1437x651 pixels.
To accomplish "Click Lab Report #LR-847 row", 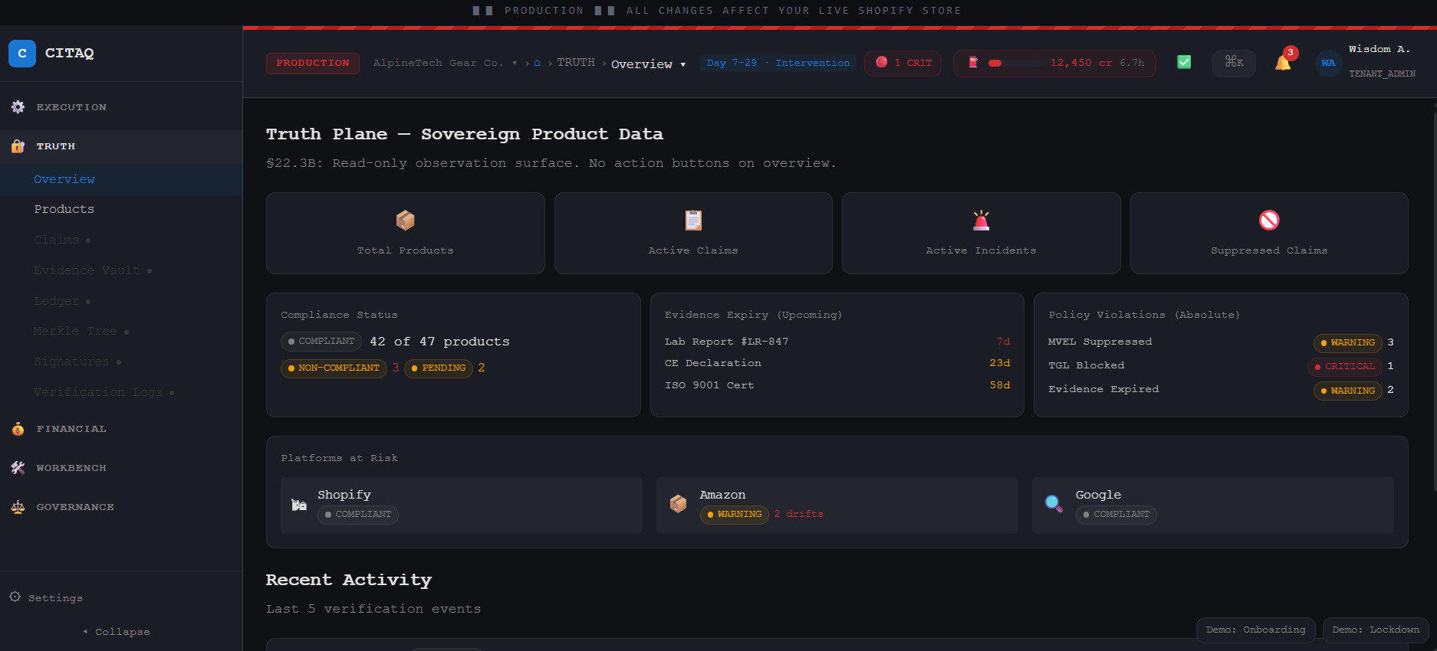I will click(x=837, y=342).
